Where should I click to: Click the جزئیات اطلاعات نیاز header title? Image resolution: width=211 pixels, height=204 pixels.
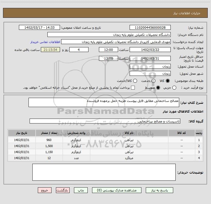tap(187, 13)
